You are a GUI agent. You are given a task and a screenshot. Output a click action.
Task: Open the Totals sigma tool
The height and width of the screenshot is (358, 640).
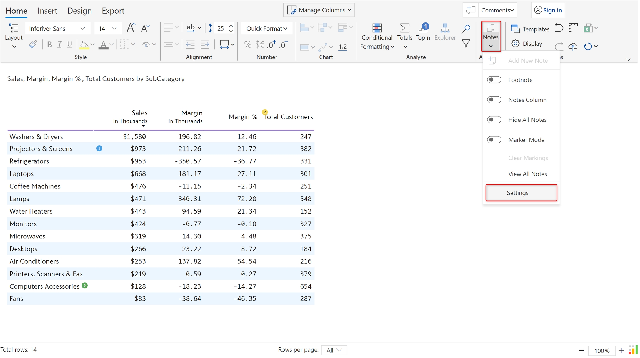click(404, 28)
